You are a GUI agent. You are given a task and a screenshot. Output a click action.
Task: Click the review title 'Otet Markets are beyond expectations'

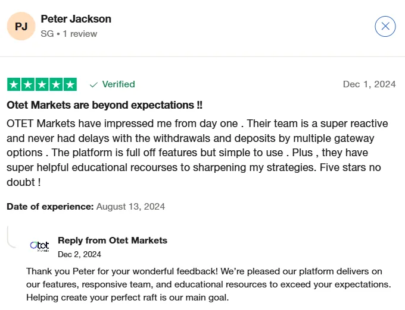click(x=104, y=105)
